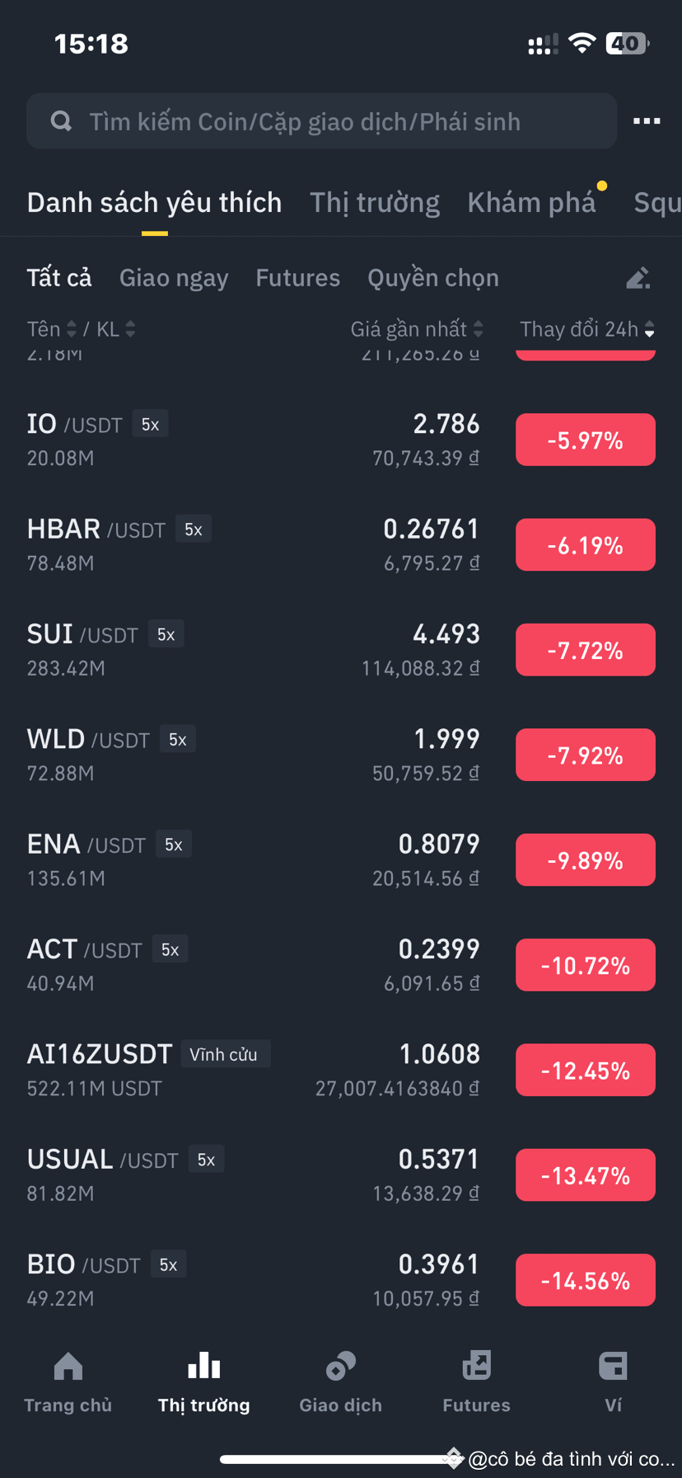Tap the -7.72% change button for SUI
This screenshot has width=682, height=1478.
pos(586,650)
